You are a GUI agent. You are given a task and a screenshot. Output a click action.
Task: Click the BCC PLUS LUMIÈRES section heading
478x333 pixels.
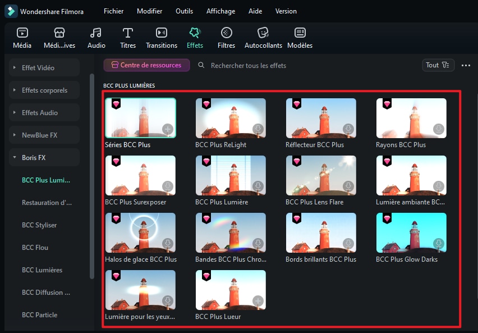coord(129,86)
